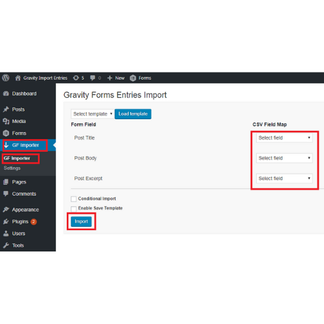Expand the Post Body Select field dropdown

[x=284, y=158]
